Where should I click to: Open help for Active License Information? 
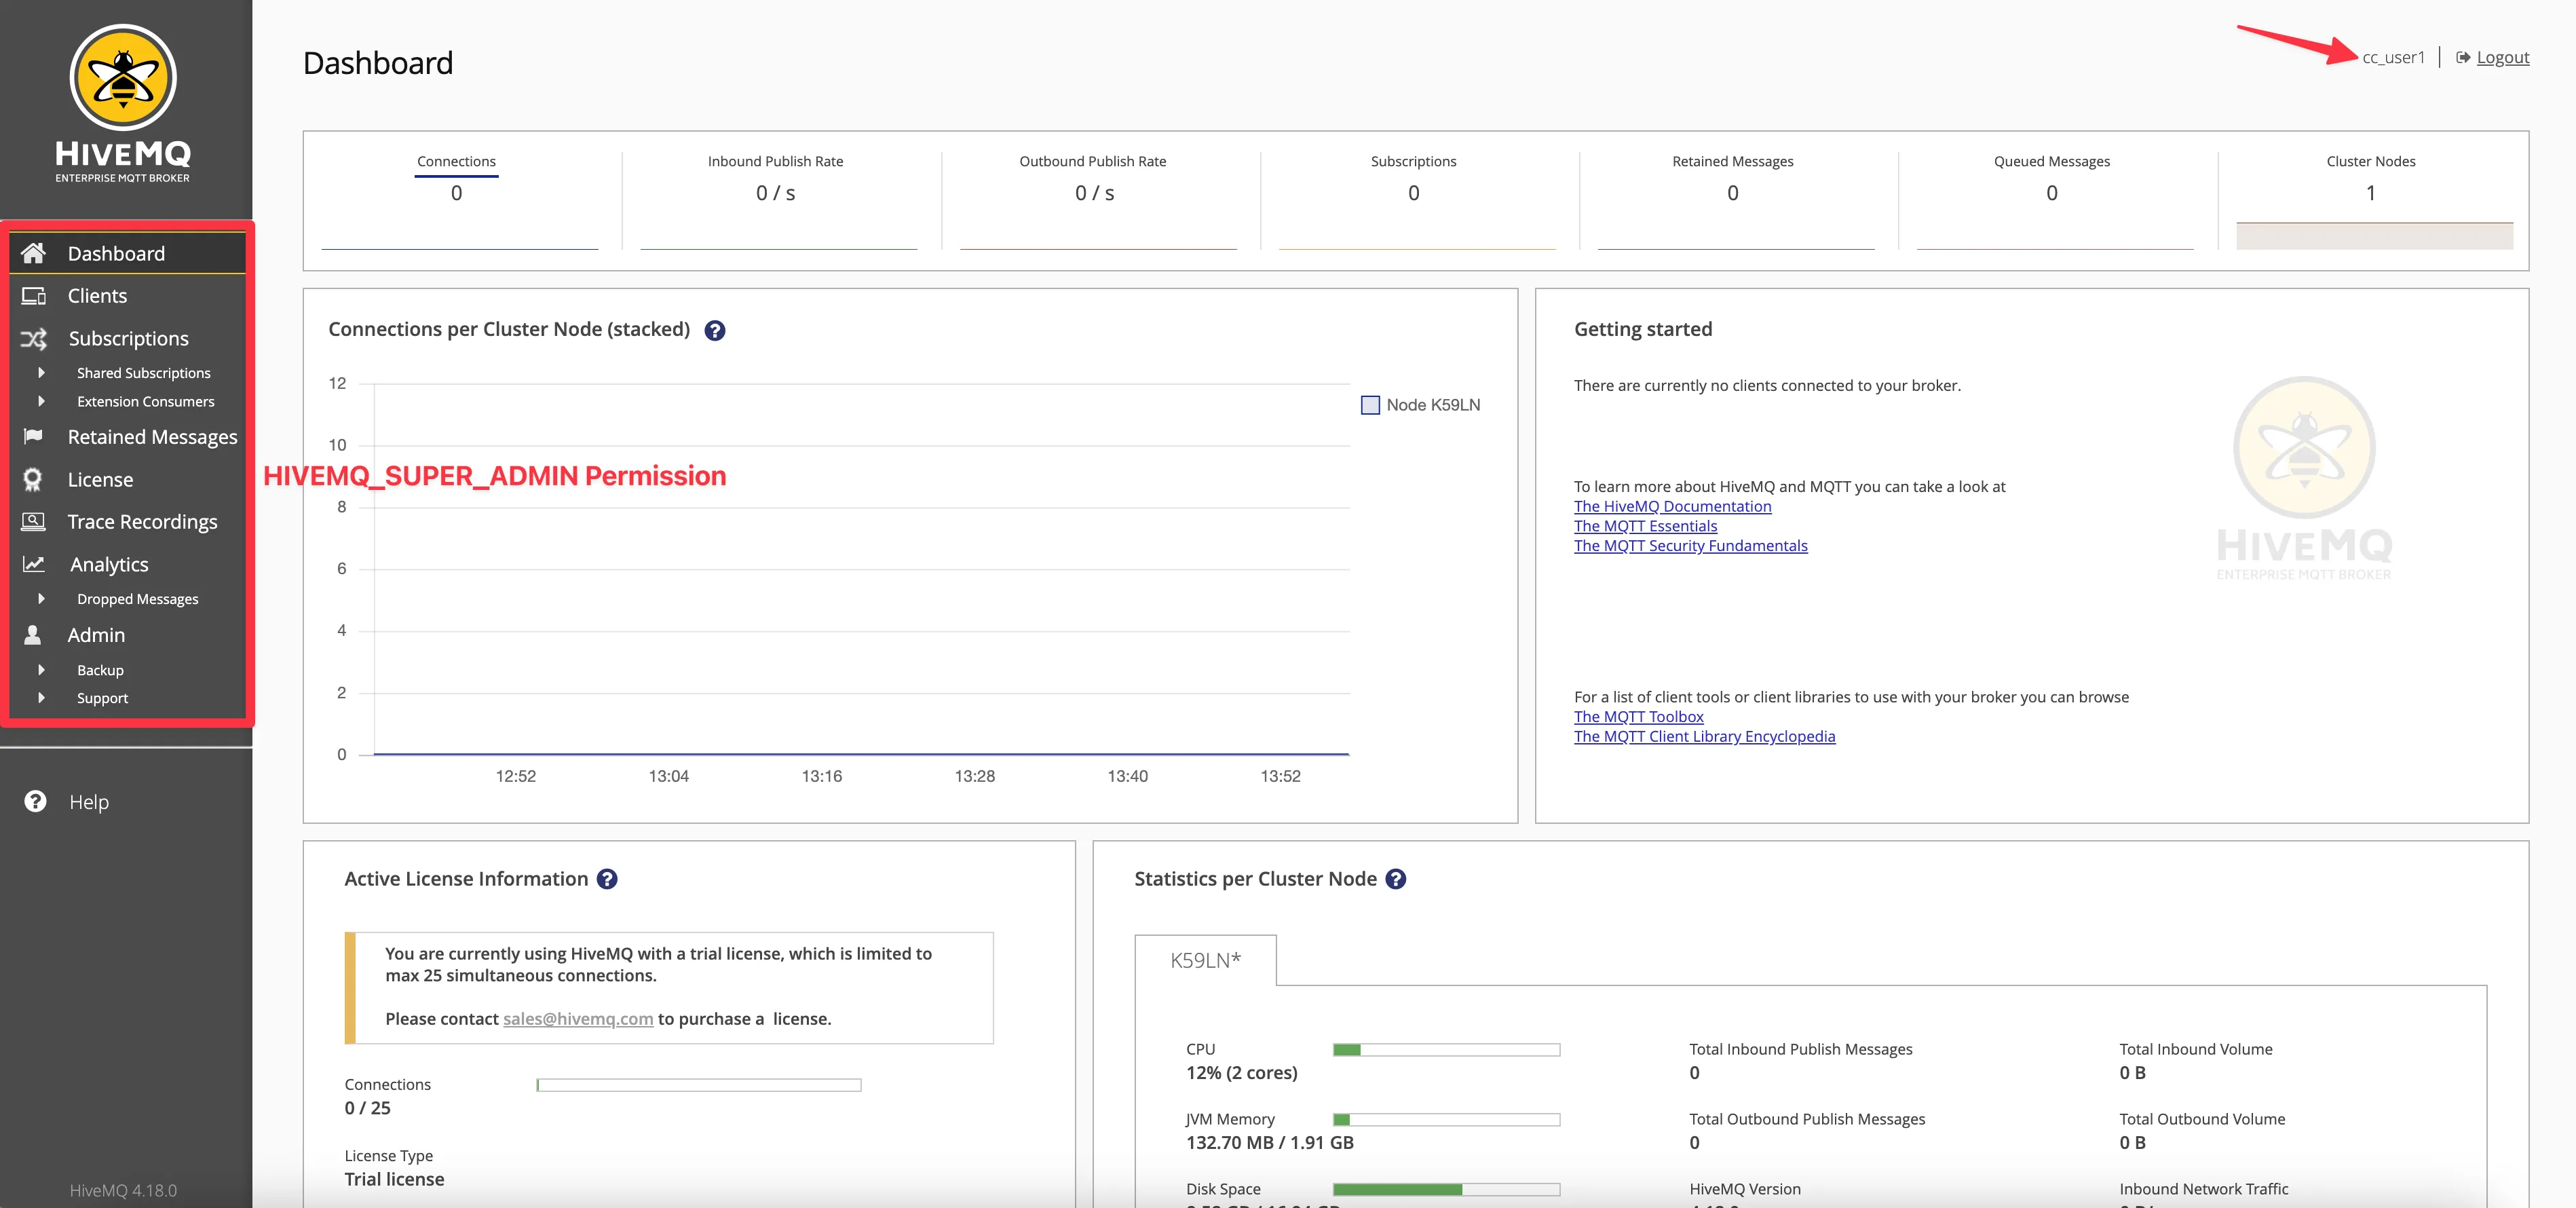coord(607,879)
